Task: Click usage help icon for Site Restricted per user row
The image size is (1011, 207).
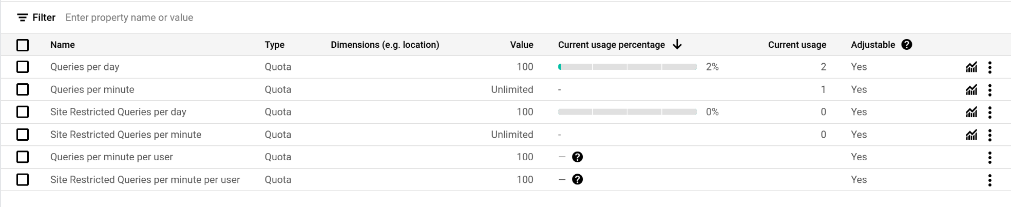Action: (577, 180)
